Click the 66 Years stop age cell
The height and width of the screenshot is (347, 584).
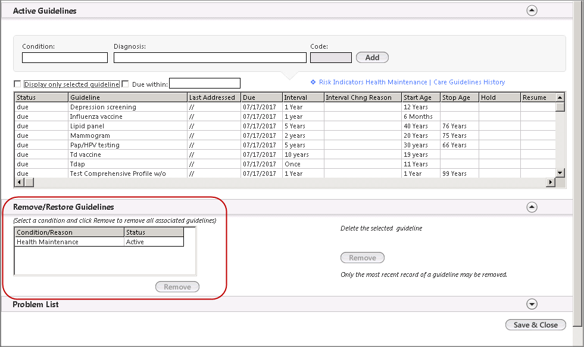[x=460, y=145]
